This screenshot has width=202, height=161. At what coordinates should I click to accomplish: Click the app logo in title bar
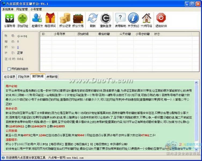click(3, 3)
